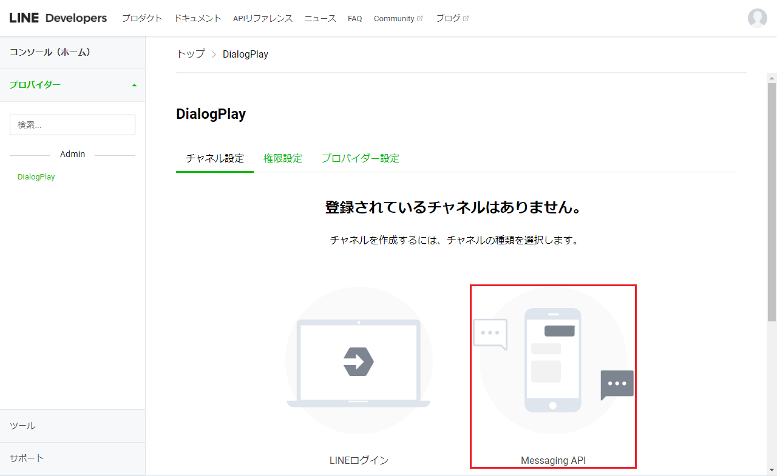This screenshot has height=476, width=777.
Task: Go to APIリファレンス
Action: point(263,18)
